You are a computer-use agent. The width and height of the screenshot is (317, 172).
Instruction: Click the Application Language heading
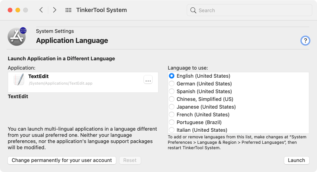pyautogui.click(x=72, y=41)
